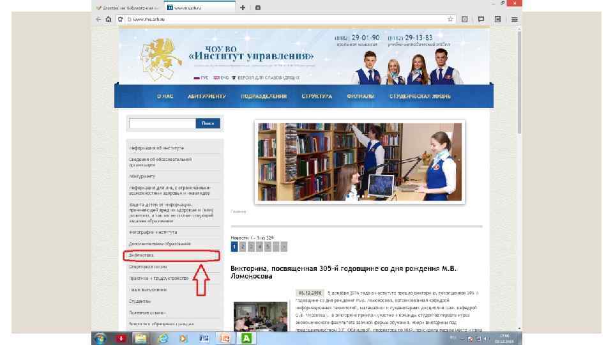This screenshot has height=345, width=613.
Task: Click the library banner image
Action: coord(359,162)
